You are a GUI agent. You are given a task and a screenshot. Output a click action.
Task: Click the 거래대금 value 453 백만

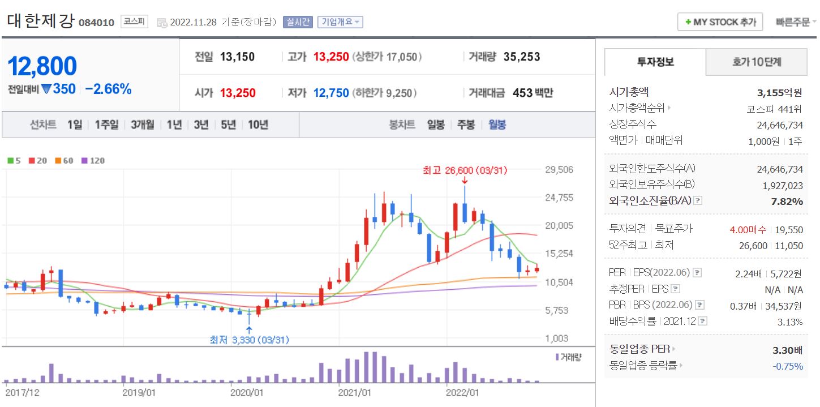coord(533,93)
